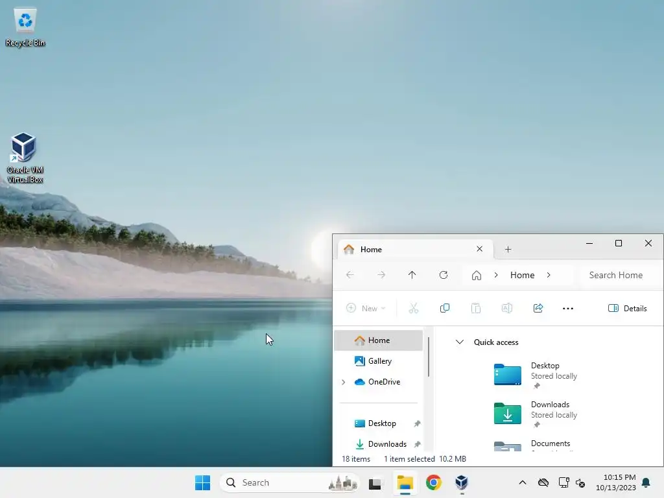Screen dimensions: 664x498
Task: Click '18 items' in status bar
Action: tap(356, 459)
